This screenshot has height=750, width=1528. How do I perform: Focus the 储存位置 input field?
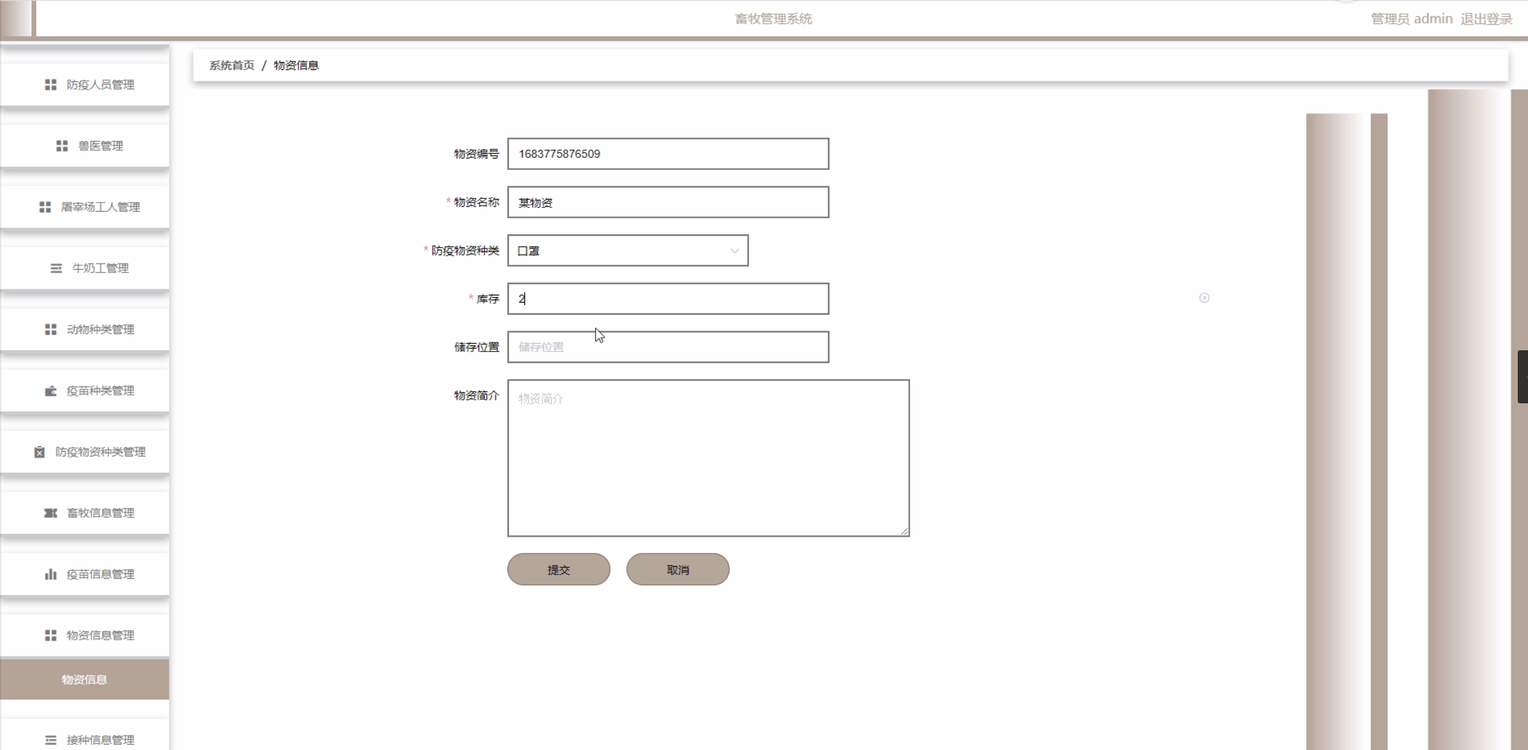point(668,347)
